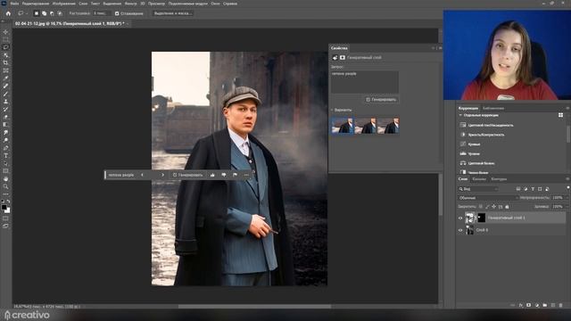The width and height of the screenshot is (571, 321).
Task: Add Curves adjustment
Action: pyautogui.click(x=470, y=144)
